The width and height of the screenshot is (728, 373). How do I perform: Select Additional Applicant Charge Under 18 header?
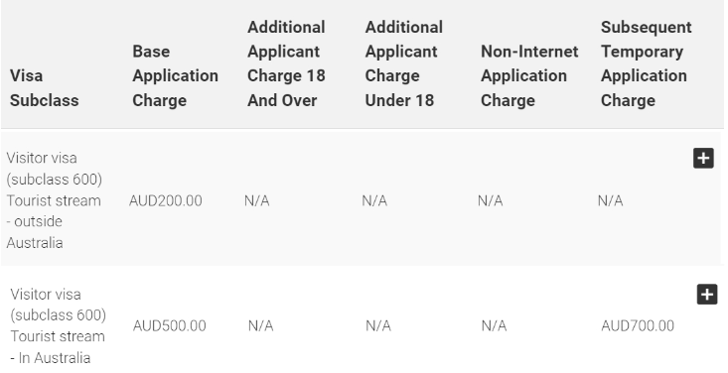403,63
